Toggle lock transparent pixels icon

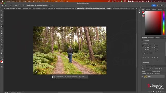[x=145, y=74]
